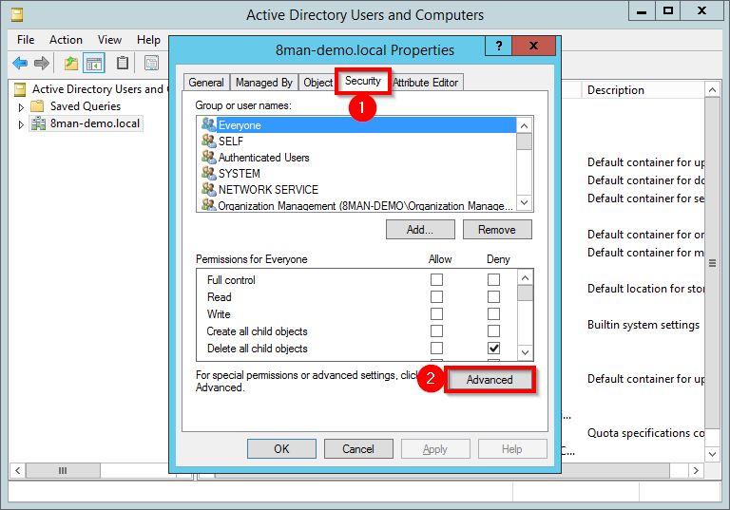The image size is (730, 510).
Task: Check Deny for the Read permission
Action: [x=493, y=297]
